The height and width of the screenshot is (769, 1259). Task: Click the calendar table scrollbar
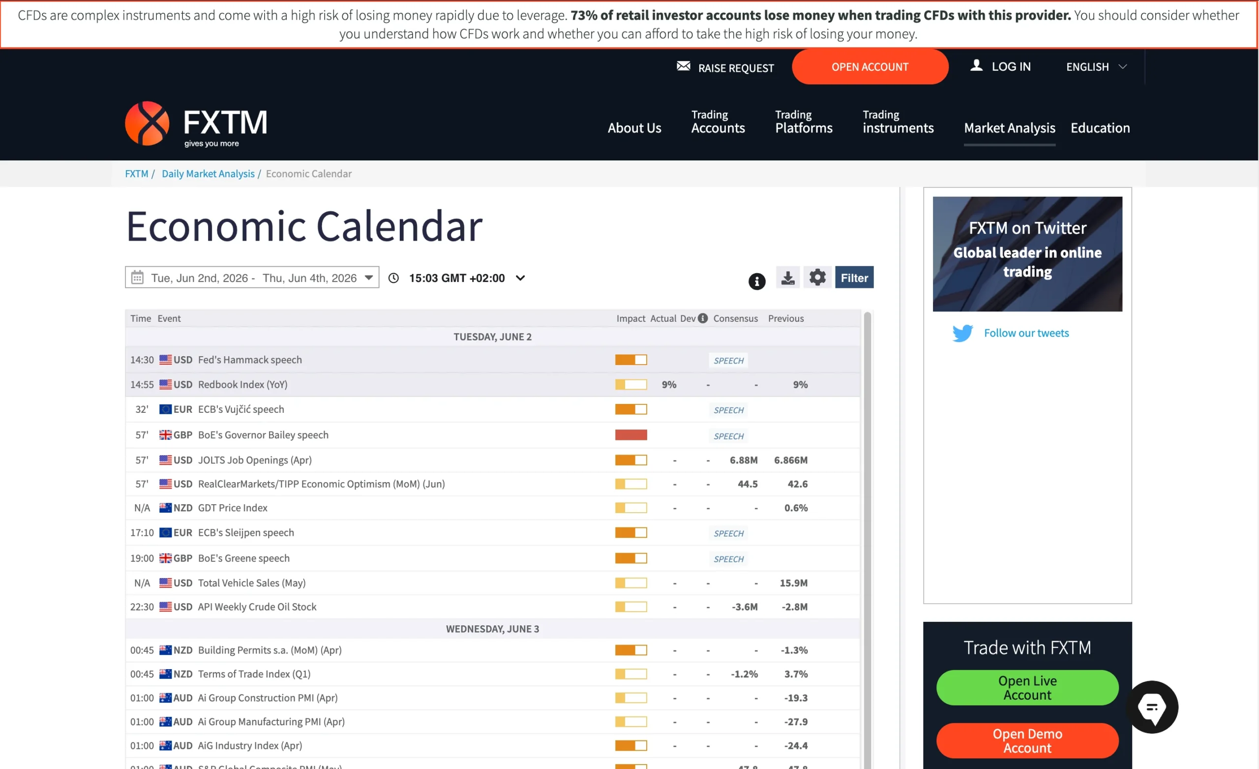click(x=867, y=539)
